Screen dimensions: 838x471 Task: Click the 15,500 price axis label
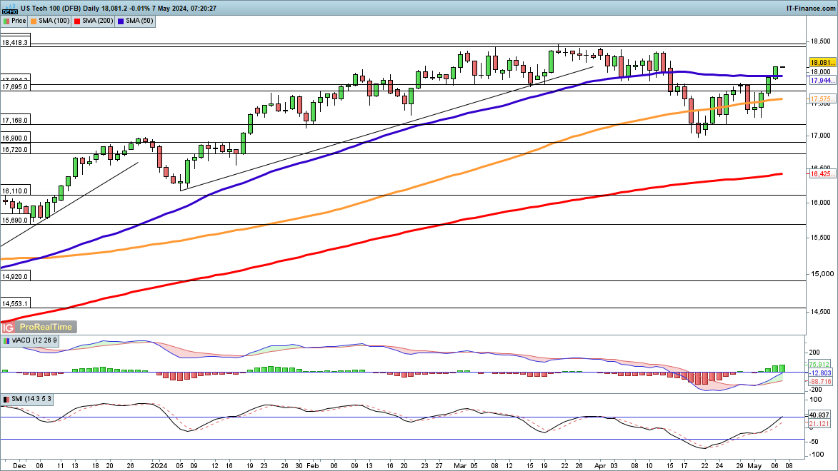coord(821,238)
